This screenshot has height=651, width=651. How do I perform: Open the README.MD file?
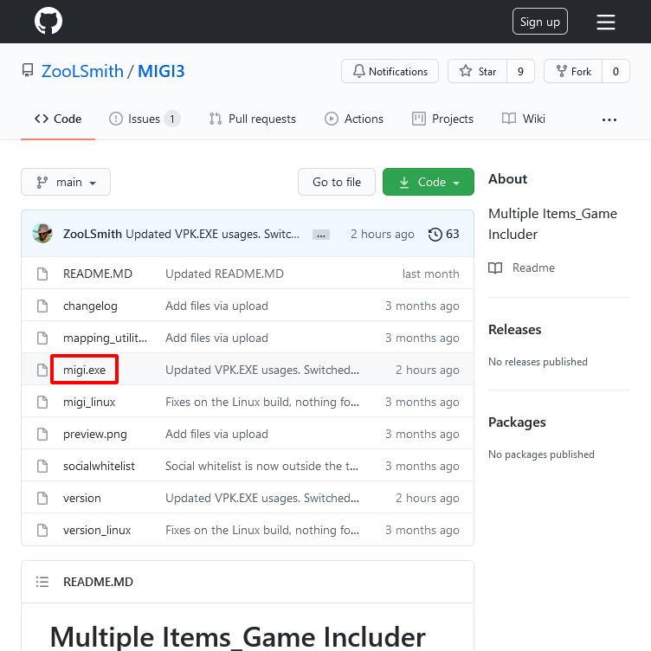[x=98, y=274]
